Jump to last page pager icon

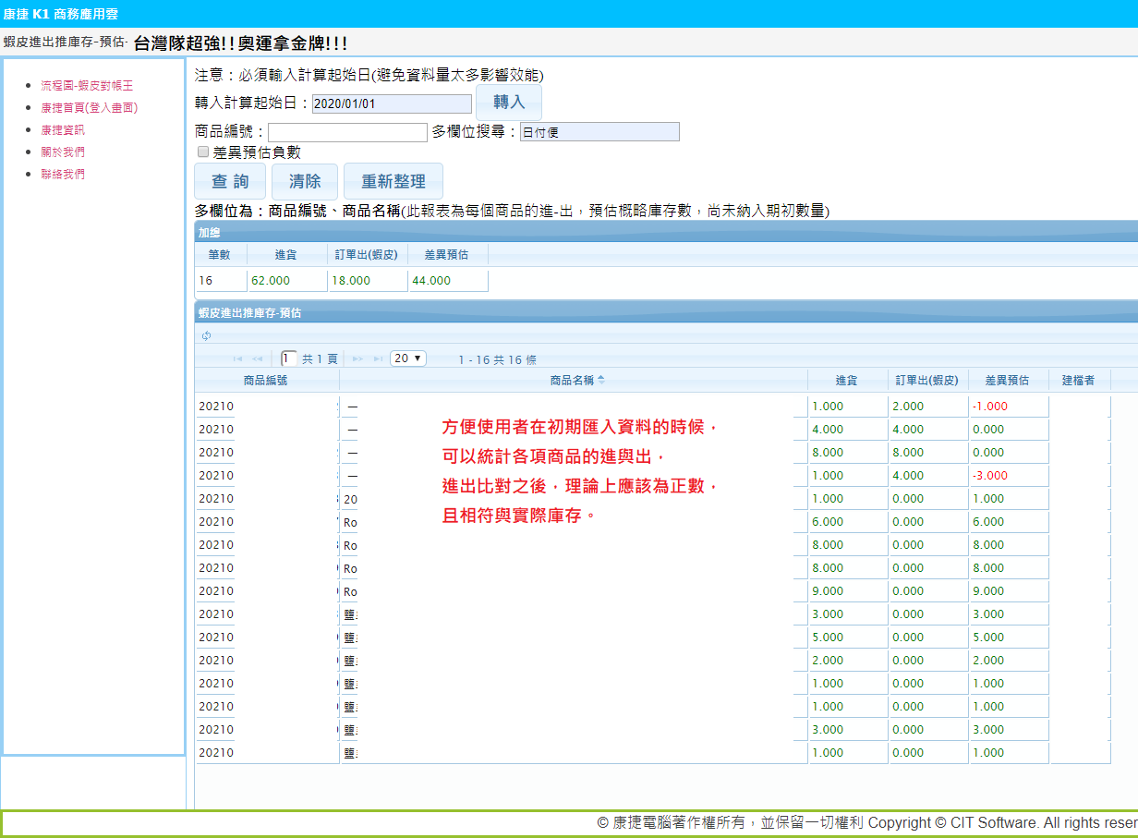(x=378, y=358)
